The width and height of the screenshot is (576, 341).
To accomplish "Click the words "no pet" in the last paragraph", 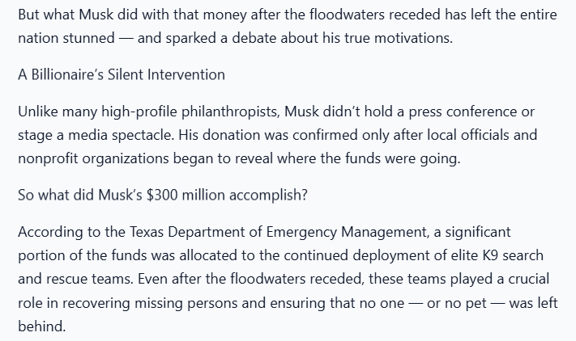I will 466,303.
